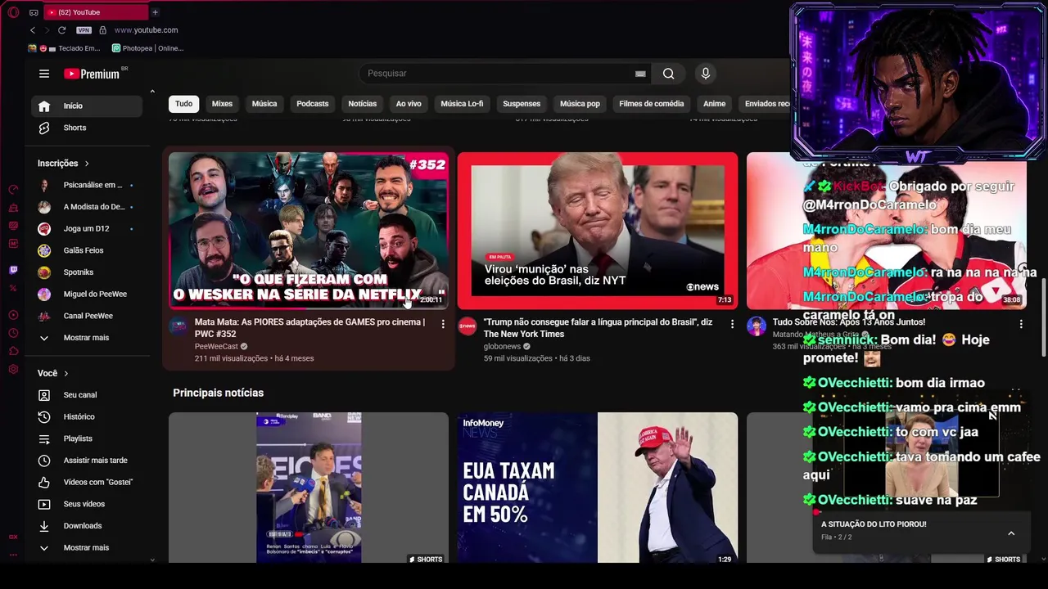
Task: Switch to the (52) YouTube browser tab
Action: 95,12
